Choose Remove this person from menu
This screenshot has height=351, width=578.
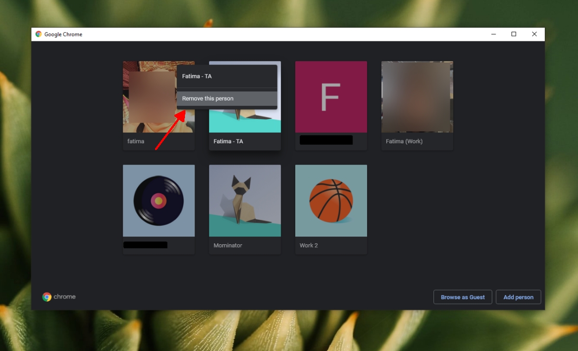click(x=227, y=99)
